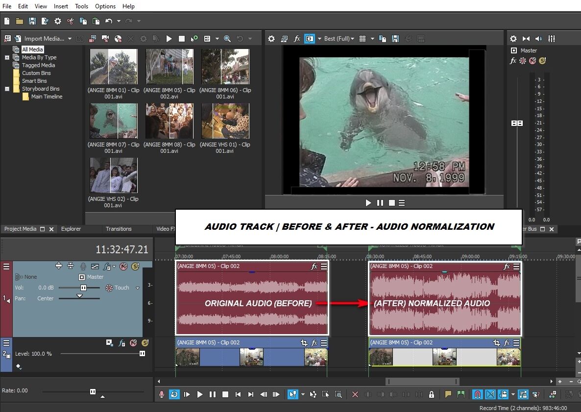Click the Insert Marker icon in timeline toolbar

pyautogui.click(x=448, y=394)
